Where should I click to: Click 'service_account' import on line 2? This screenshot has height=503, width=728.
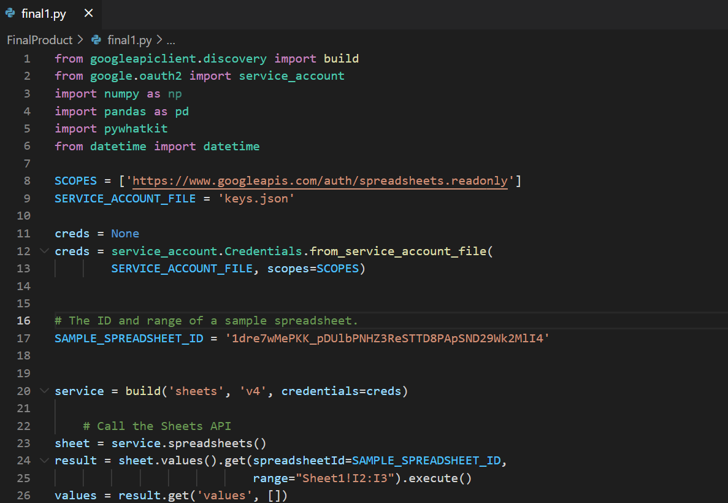coord(291,76)
